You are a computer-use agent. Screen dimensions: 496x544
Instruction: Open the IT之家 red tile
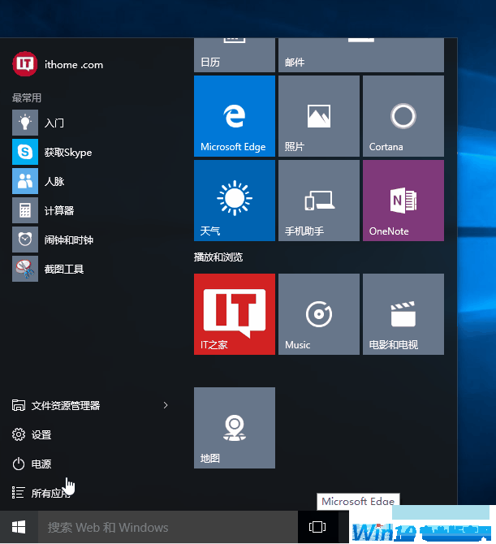pos(235,314)
